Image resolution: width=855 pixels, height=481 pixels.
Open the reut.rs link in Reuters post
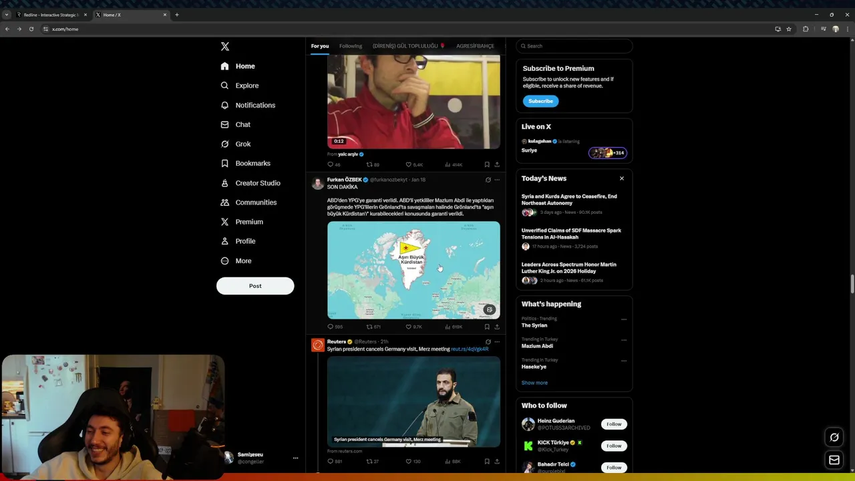coord(470,349)
